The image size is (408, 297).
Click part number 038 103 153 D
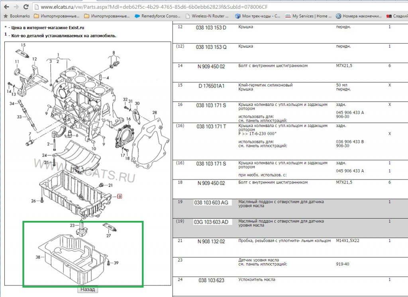[211, 27]
